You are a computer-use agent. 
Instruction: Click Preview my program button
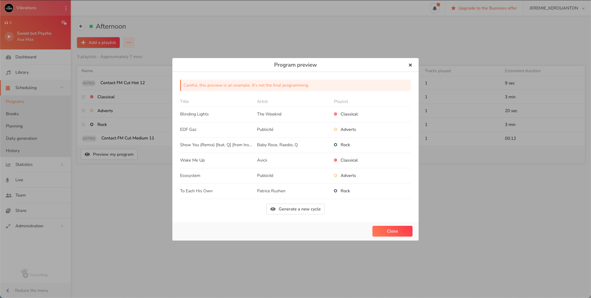click(109, 154)
